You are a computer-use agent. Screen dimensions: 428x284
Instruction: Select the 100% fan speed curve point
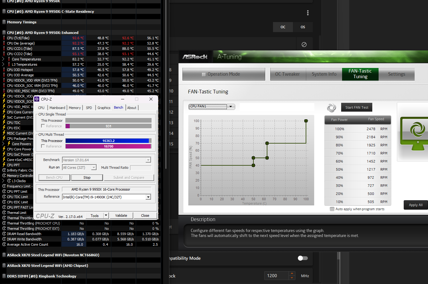pyautogui.click(x=306, y=121)
